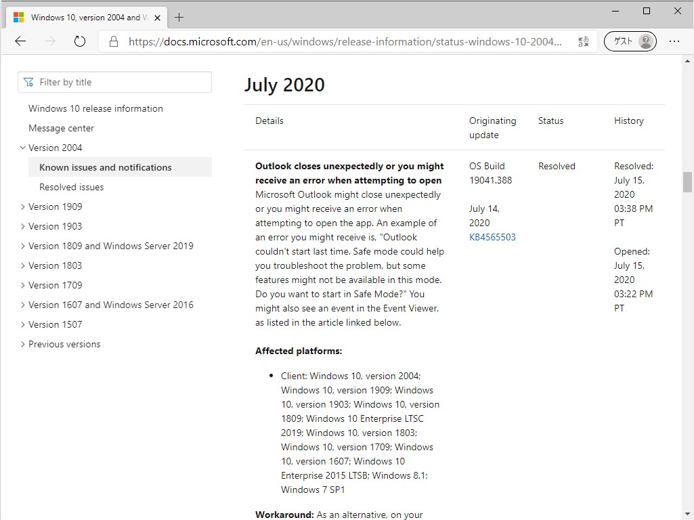Viewport: 694px width, 520px height.
Task: Open a new tab with plus icon
Action: [179, 18]
